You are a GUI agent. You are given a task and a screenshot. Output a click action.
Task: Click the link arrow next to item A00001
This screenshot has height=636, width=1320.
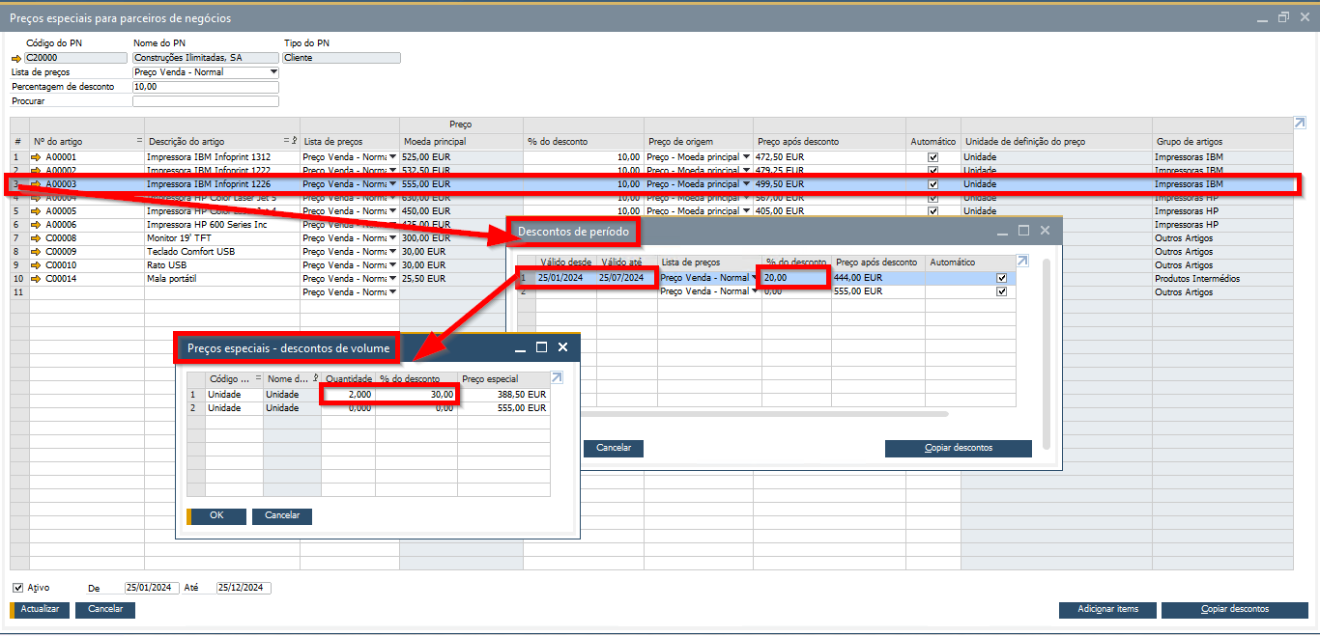click(37, 157)
